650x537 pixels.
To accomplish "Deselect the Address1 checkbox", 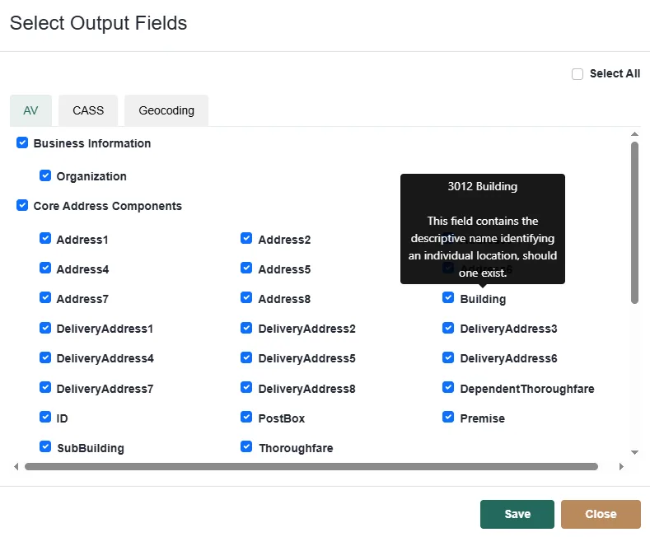I will pos(45,239).
